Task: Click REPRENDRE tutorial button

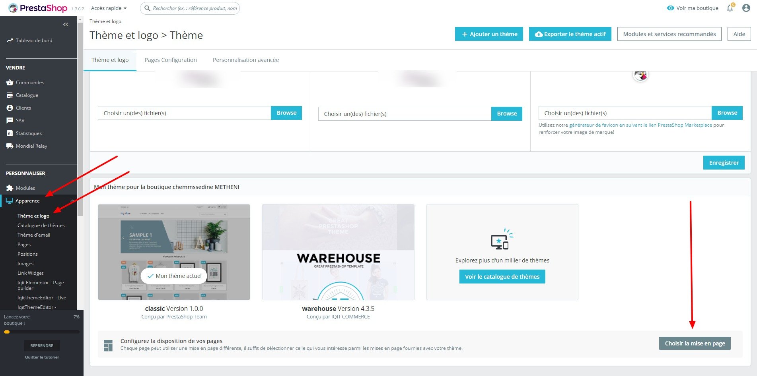Action: pos(42,345)
